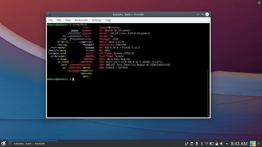Click the CPU Intel Core i3 line

[131, 62]
